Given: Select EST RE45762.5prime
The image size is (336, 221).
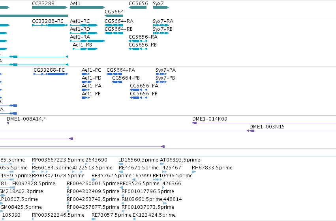Looking at the screenshot, I should pos(111,176).
